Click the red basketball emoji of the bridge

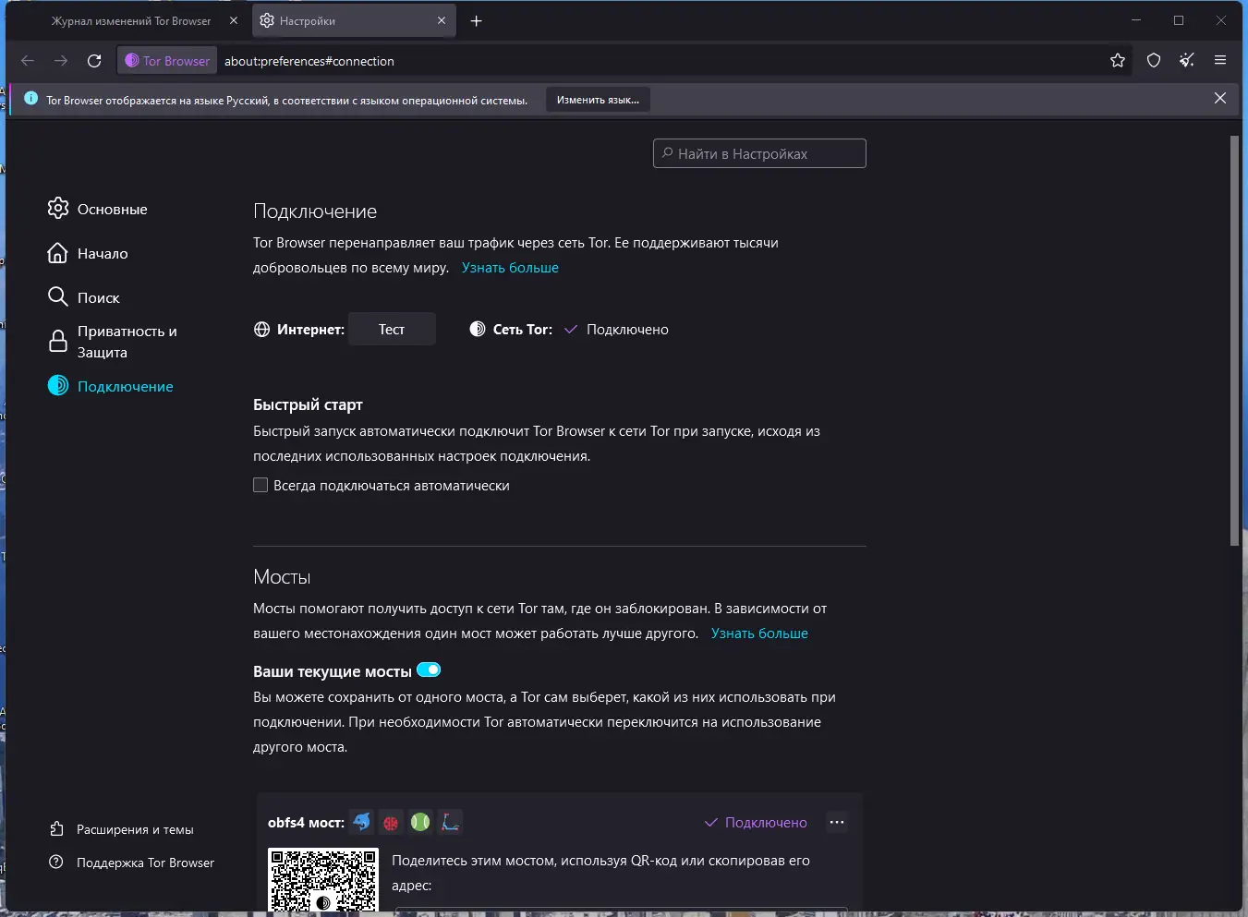click(391, 822)
